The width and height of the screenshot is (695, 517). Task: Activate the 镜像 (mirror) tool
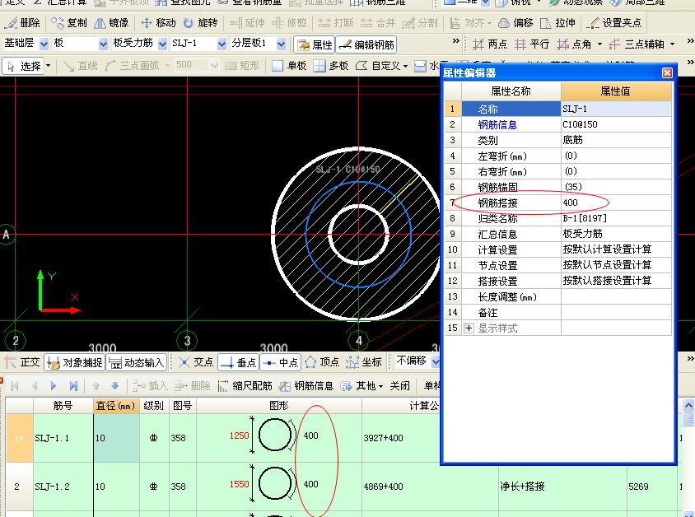[111, 22]
